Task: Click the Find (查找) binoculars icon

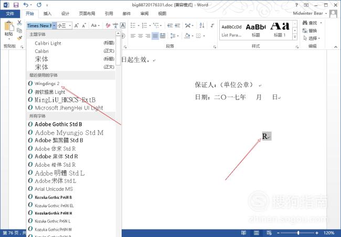Action: coord(305,23)
